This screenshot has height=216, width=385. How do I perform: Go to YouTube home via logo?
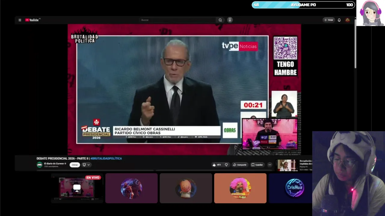tap(32, 20)
